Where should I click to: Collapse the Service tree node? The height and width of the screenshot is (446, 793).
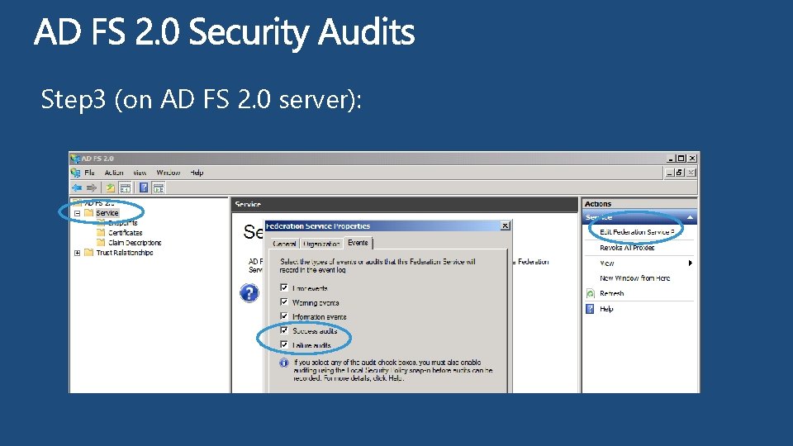click(x=78, y=213)
